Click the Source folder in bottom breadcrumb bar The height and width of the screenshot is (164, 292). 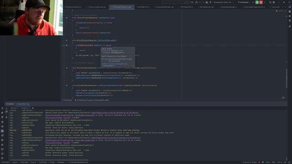tap(34, 162)
